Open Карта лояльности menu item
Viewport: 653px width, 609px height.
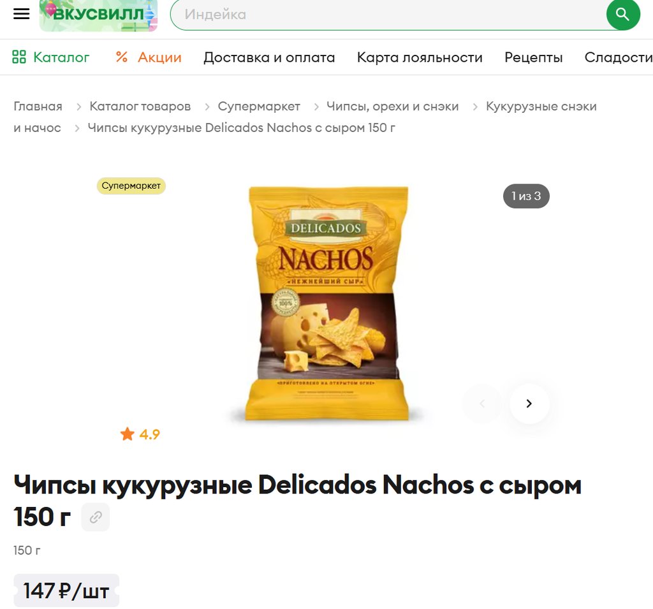point(420,57)
